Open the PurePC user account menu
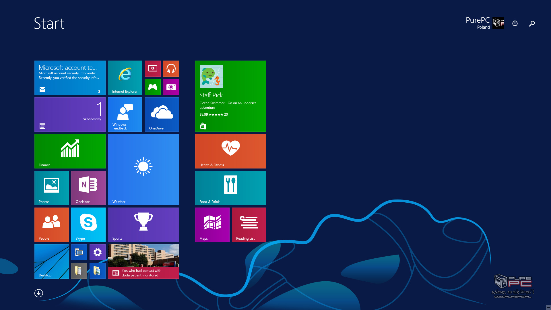The width and height of the screenshot is (551, 310). [485, 23]
